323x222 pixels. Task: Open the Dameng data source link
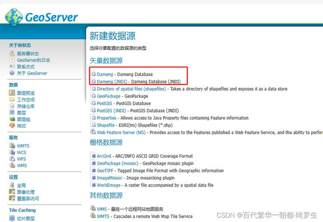[x=105, y=74]
